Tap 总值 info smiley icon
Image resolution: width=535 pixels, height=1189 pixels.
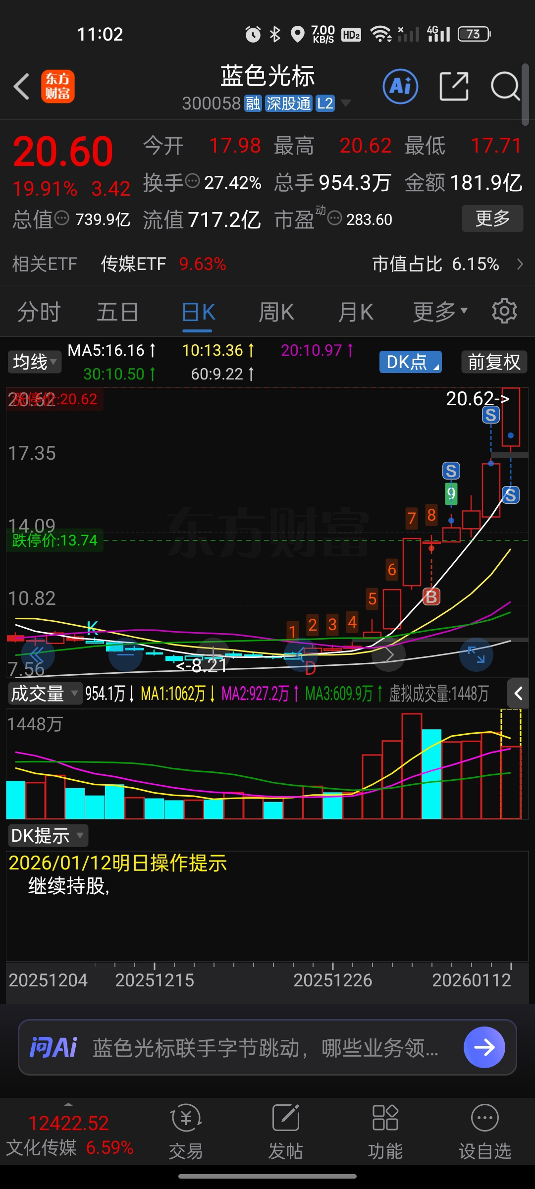tap(61, 217)
